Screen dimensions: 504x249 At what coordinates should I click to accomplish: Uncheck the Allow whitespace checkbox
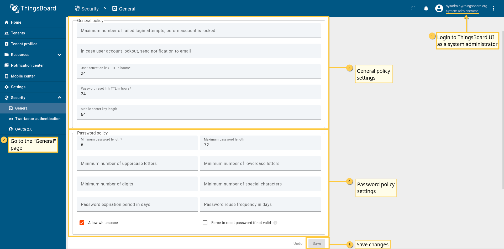point(82,223)
